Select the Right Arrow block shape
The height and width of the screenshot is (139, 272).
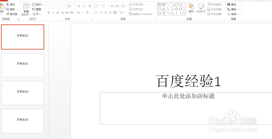pyautogui.click(x=176, y=9)
